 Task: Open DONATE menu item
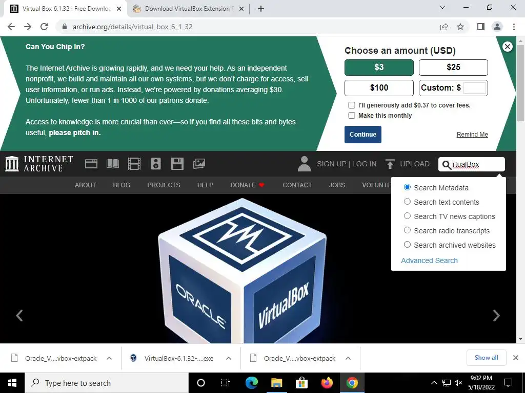click(248, 185)
